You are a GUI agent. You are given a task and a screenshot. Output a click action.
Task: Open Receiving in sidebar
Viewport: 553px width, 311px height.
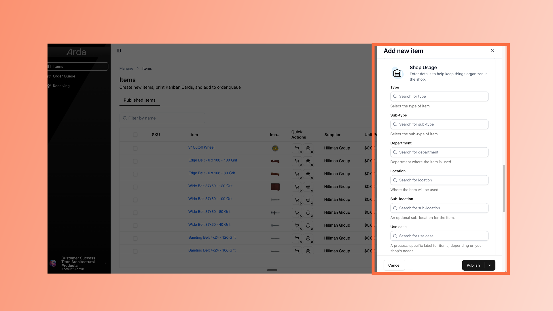61,86
